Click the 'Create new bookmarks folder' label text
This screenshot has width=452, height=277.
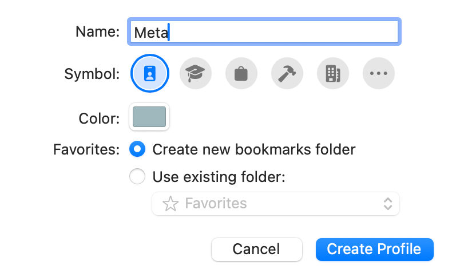[254, 149]
